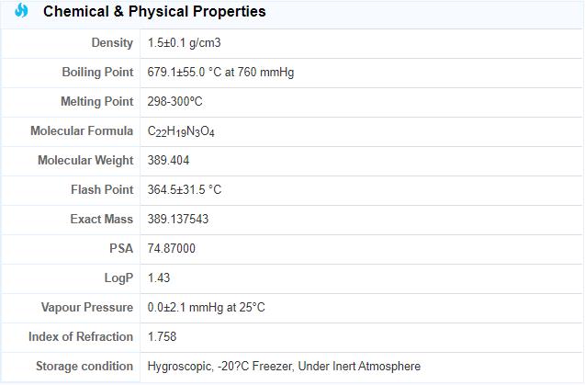
Task: Select the vapour pressure value at 25°C
Action: coord(206,308)
